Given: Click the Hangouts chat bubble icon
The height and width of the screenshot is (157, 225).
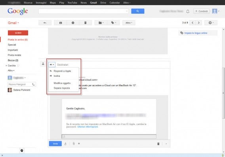Looking at the screenshot, I should coord(22,151).
